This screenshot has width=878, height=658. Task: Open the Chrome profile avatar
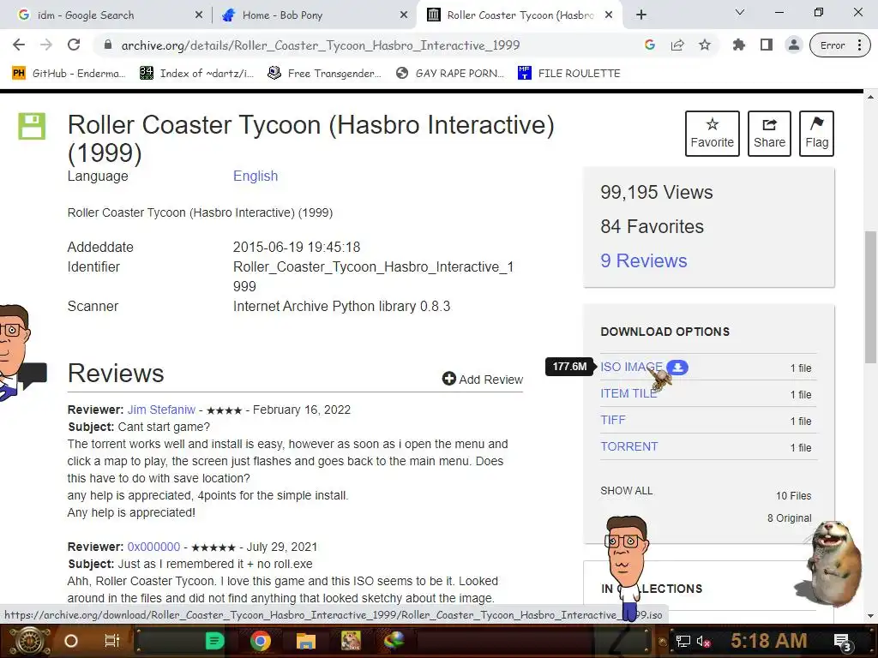(793, 45)
